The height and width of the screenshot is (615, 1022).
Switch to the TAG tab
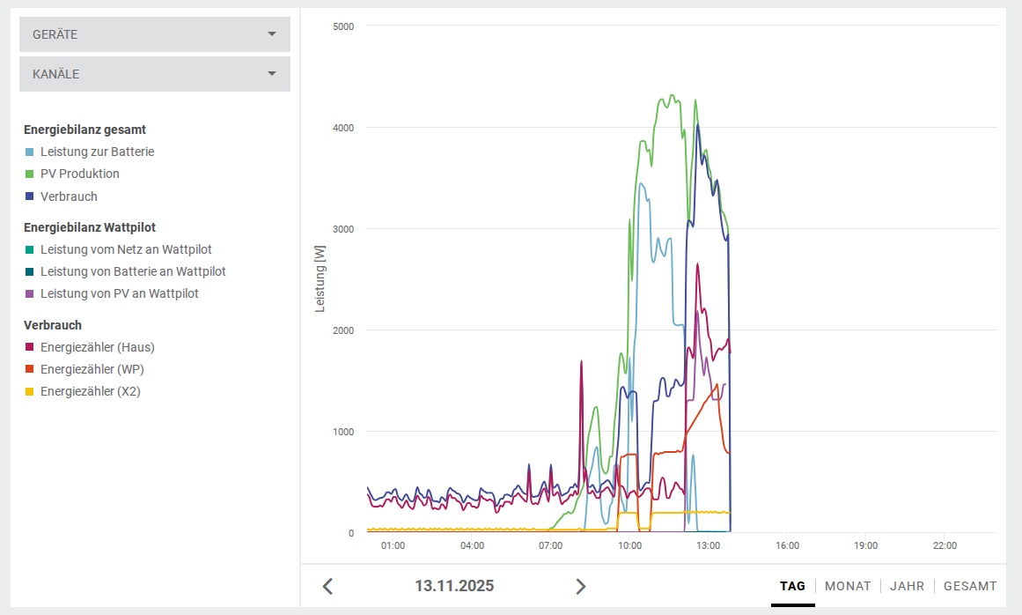click(792, 586)
